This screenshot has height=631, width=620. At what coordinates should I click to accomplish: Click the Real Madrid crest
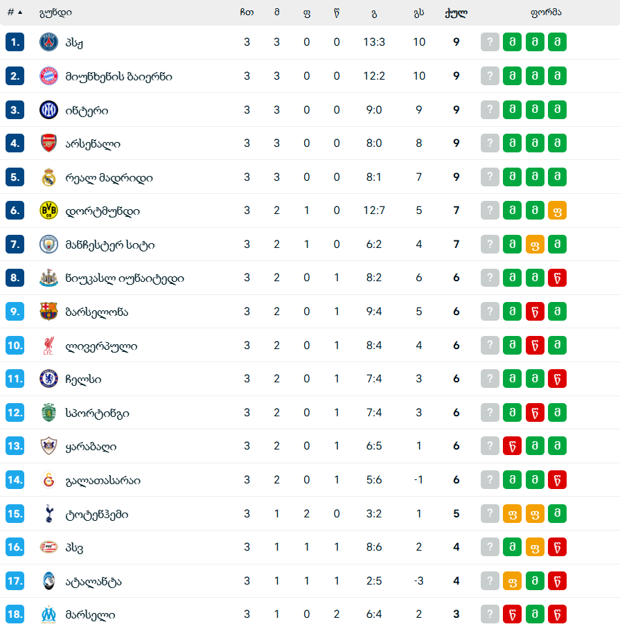[48, 177]
